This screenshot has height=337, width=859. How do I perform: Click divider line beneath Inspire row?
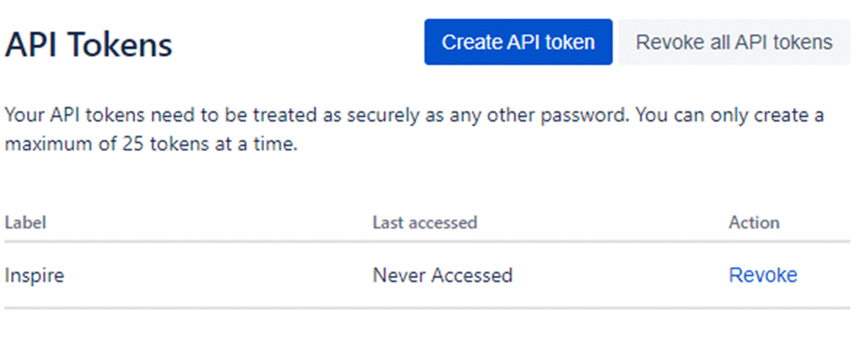[427, 308]
